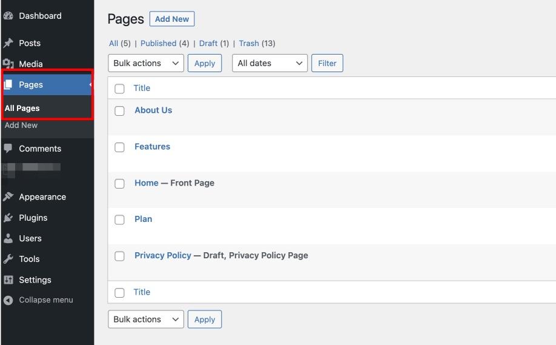
Task: Choose Add New in the Pages submenu
Action: point(21,126)
